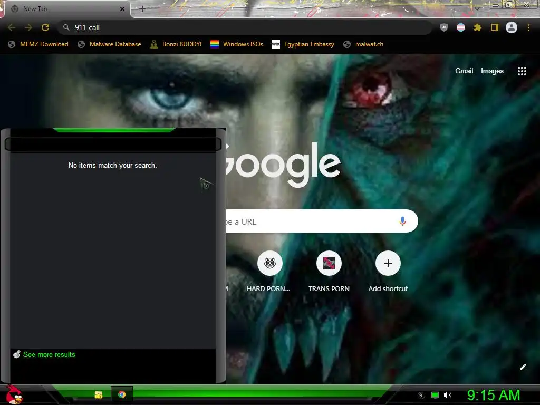Start voice search with the microphone
Viewport: 540px width, 405px height.
point(402,221)
